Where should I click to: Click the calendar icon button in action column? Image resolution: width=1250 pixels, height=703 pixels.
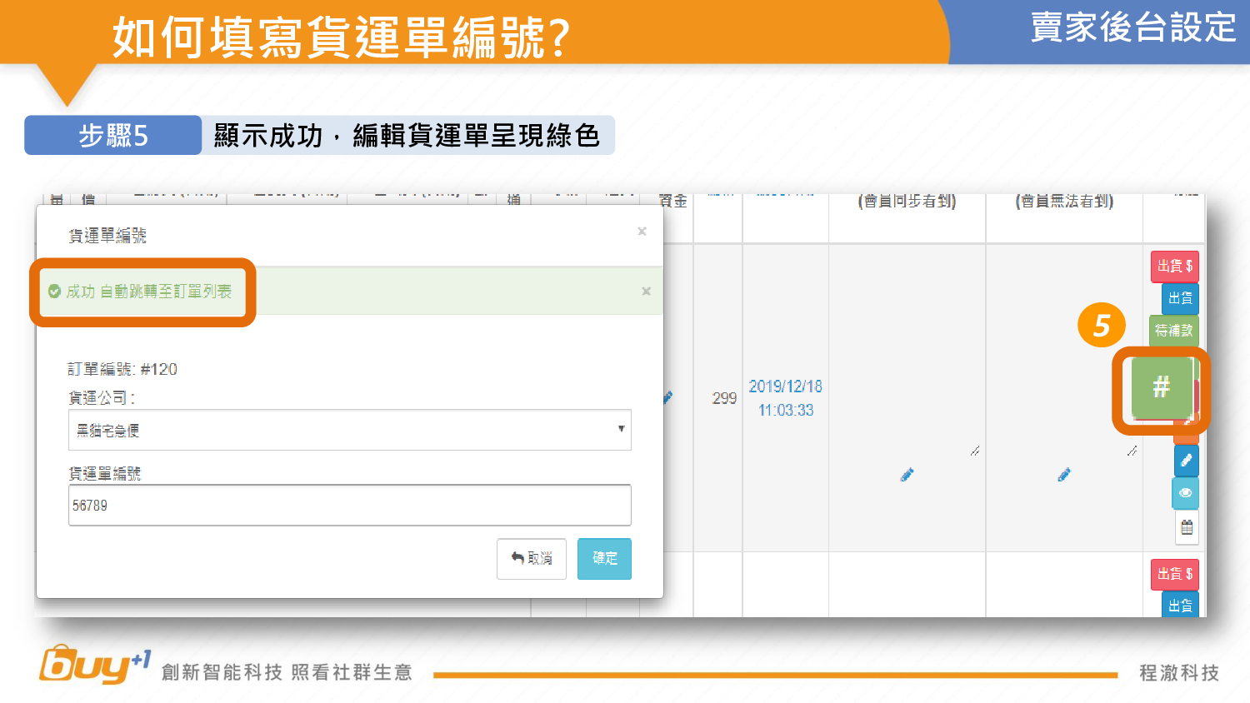click(1187, 527)
